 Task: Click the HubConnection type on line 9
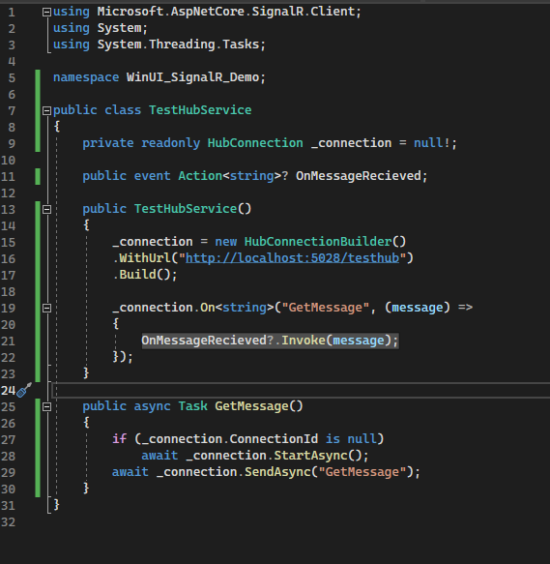255,143
